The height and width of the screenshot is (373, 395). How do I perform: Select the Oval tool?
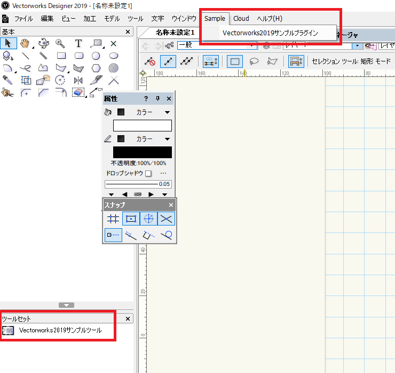[x=114, y=56]
